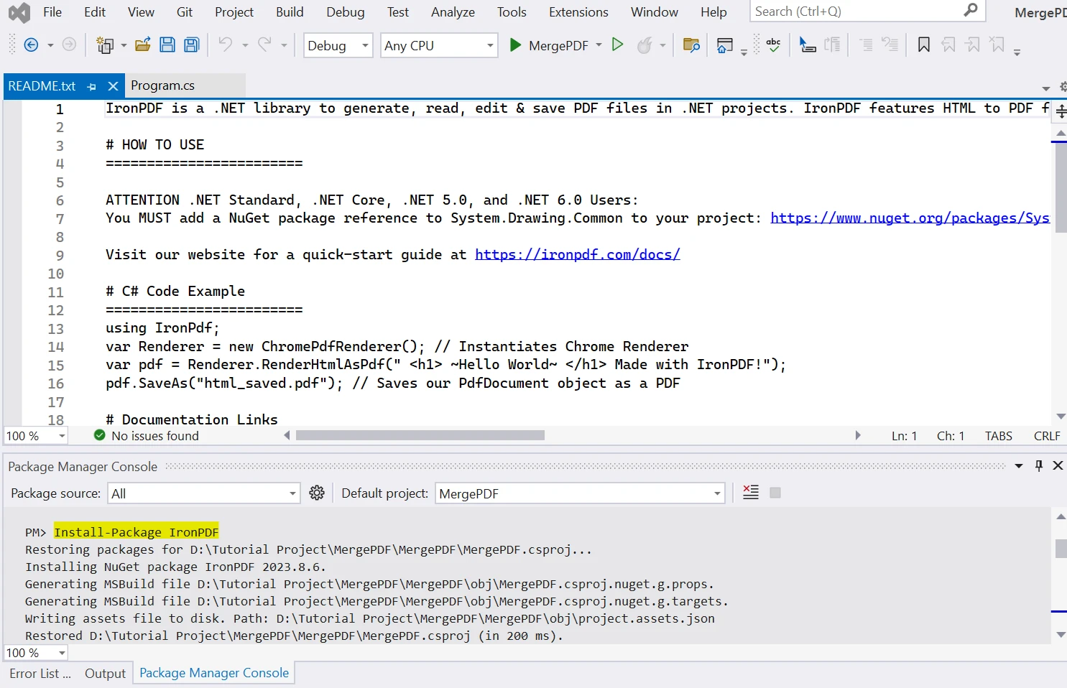The height and width of the screenshot is (688, 1067).
Task: Click the editor vertical scrollbar thumb
Action: (1061, 188)
